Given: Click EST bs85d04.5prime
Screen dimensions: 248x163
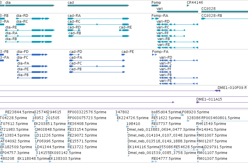Looking at the screenshot, I should [x=166, y=112].
